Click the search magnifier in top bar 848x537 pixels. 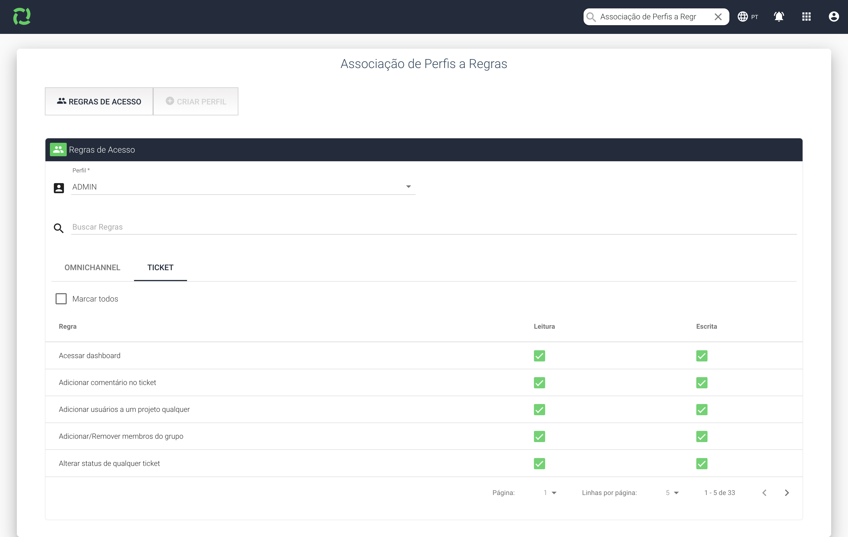tap(591, 17)
